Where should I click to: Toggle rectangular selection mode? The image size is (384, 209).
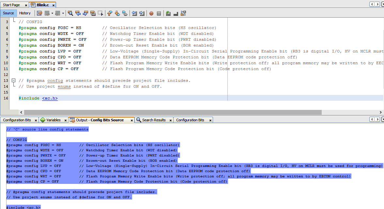(100, 13)
